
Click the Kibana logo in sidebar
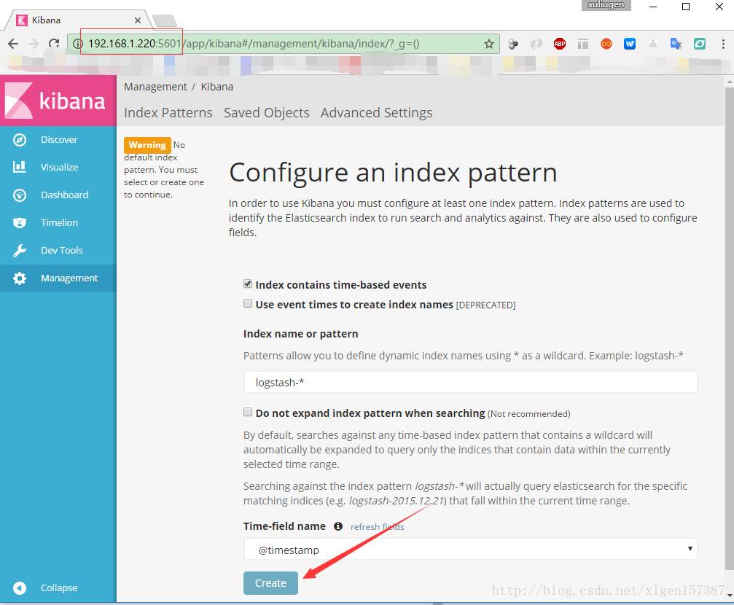(58, 100)
